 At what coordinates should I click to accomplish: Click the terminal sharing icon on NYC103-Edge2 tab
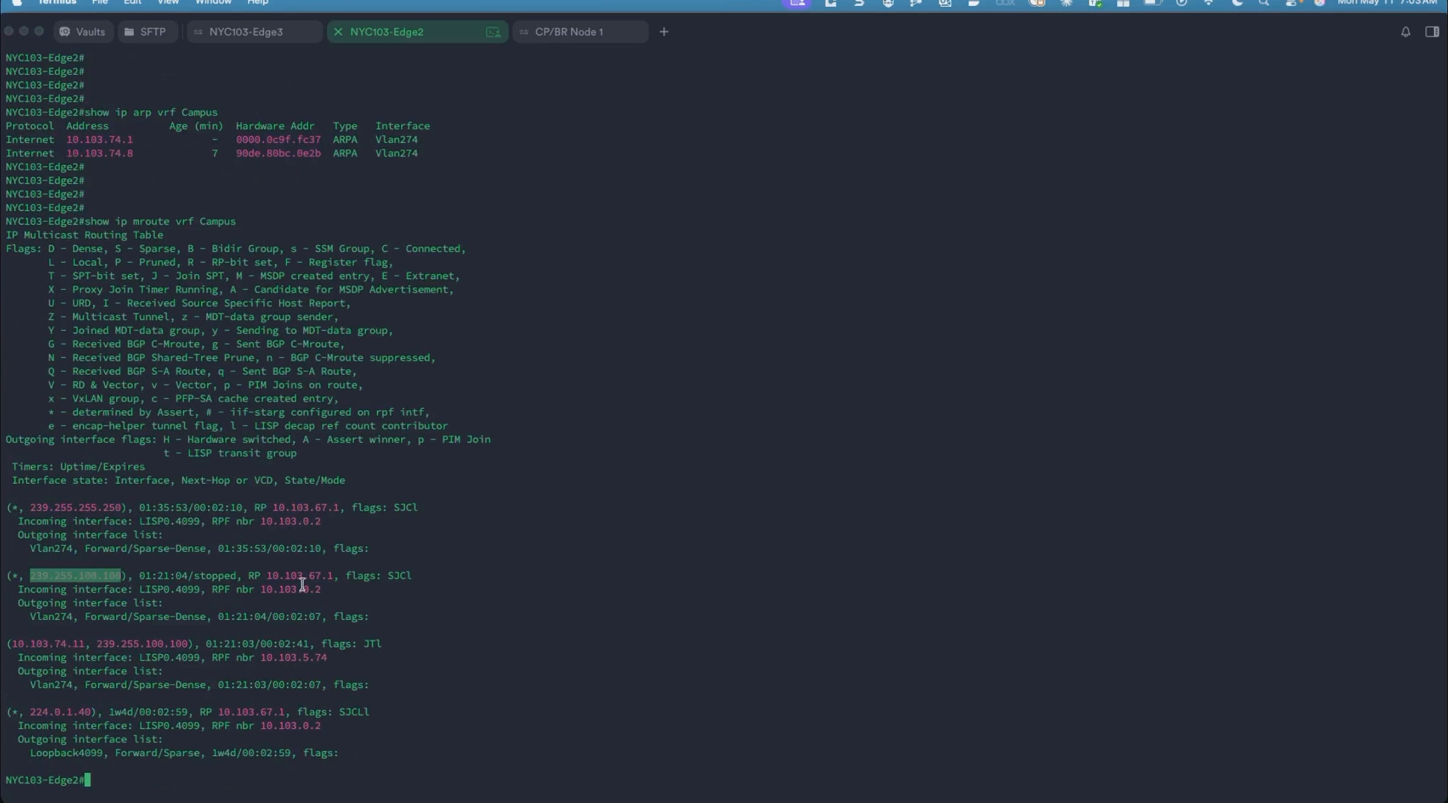(x=493, y=31)
